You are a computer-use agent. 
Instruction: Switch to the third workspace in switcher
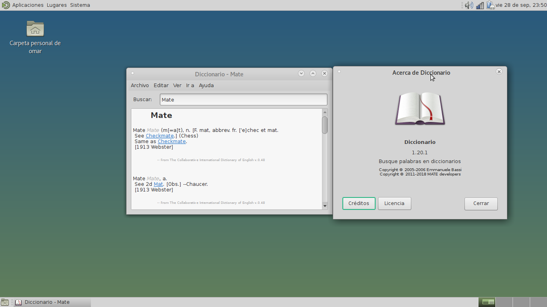tap(521, 302)
